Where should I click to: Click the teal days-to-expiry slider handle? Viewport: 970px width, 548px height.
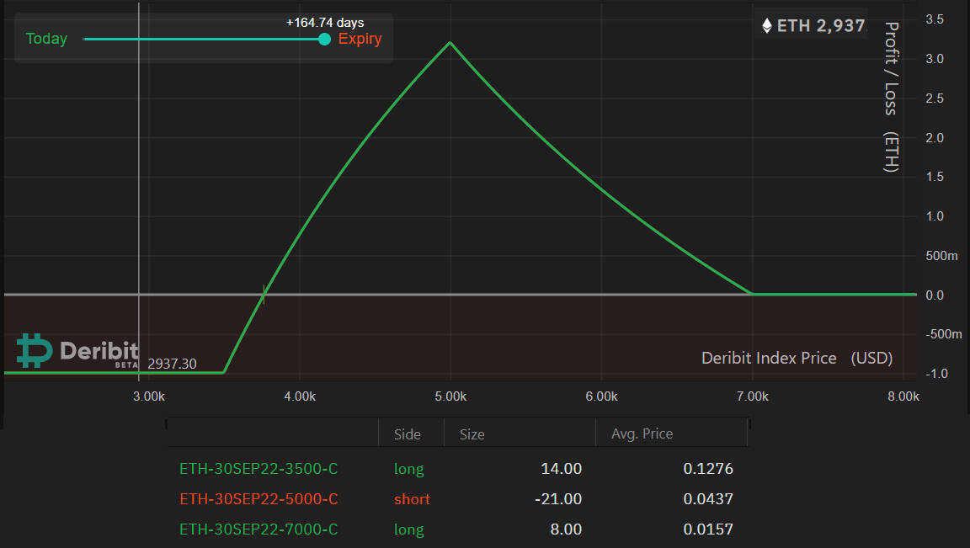[x=324, y=39]
